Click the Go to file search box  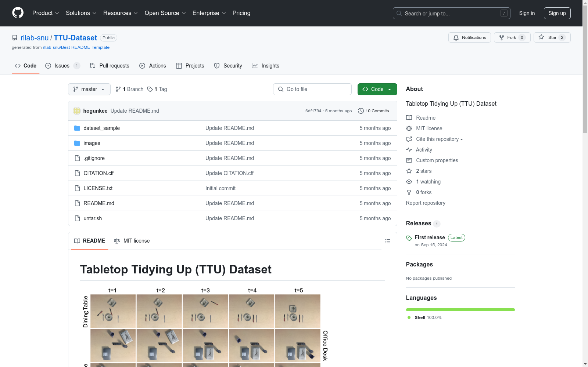pyautogui.click(x=312, y=89)
